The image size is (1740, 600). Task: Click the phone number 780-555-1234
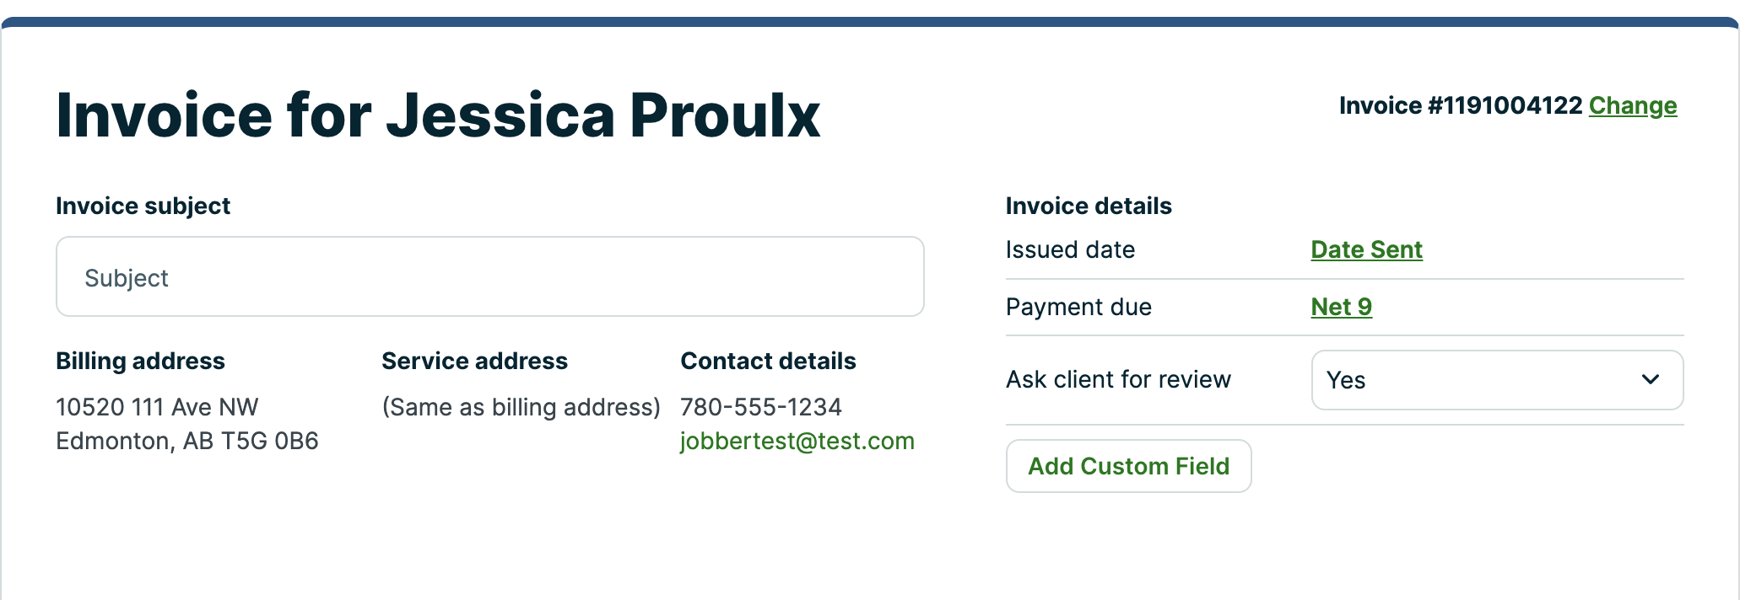tap(760, 407)
